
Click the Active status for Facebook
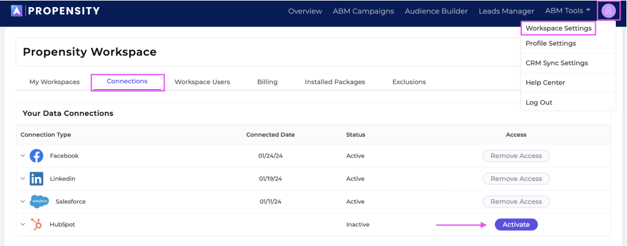(x=355, y=156)
